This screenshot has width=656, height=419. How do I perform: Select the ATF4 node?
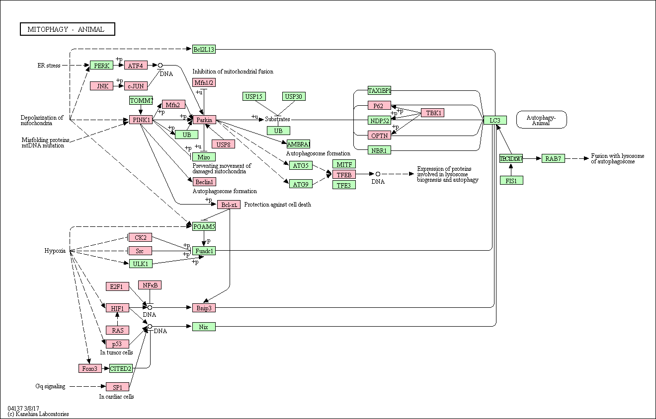[136, 65]
